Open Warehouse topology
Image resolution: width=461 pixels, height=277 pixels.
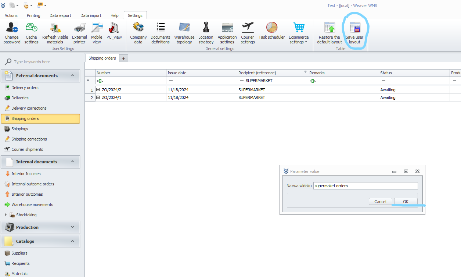tap(184, 33)
